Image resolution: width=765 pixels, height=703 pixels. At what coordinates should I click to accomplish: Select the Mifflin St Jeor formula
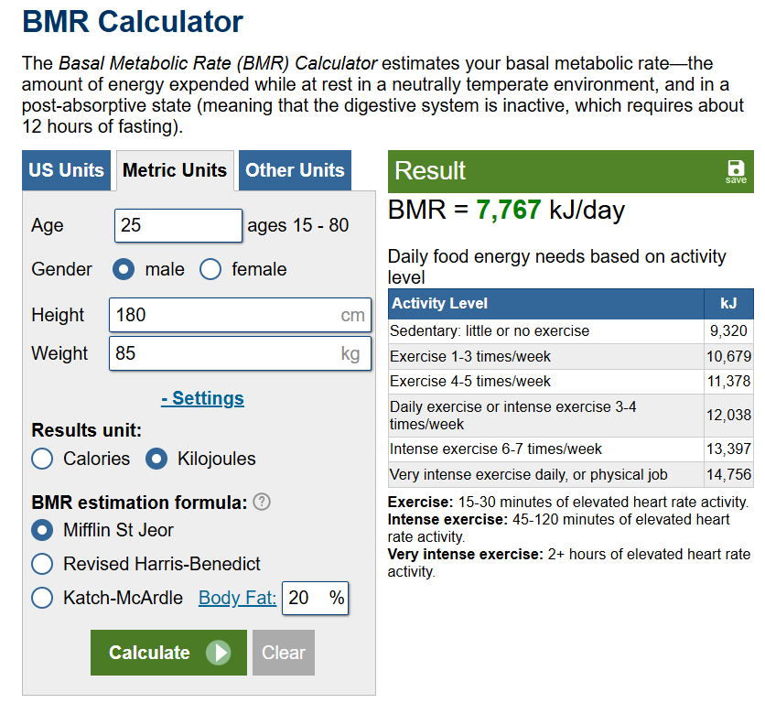point(42,530)
